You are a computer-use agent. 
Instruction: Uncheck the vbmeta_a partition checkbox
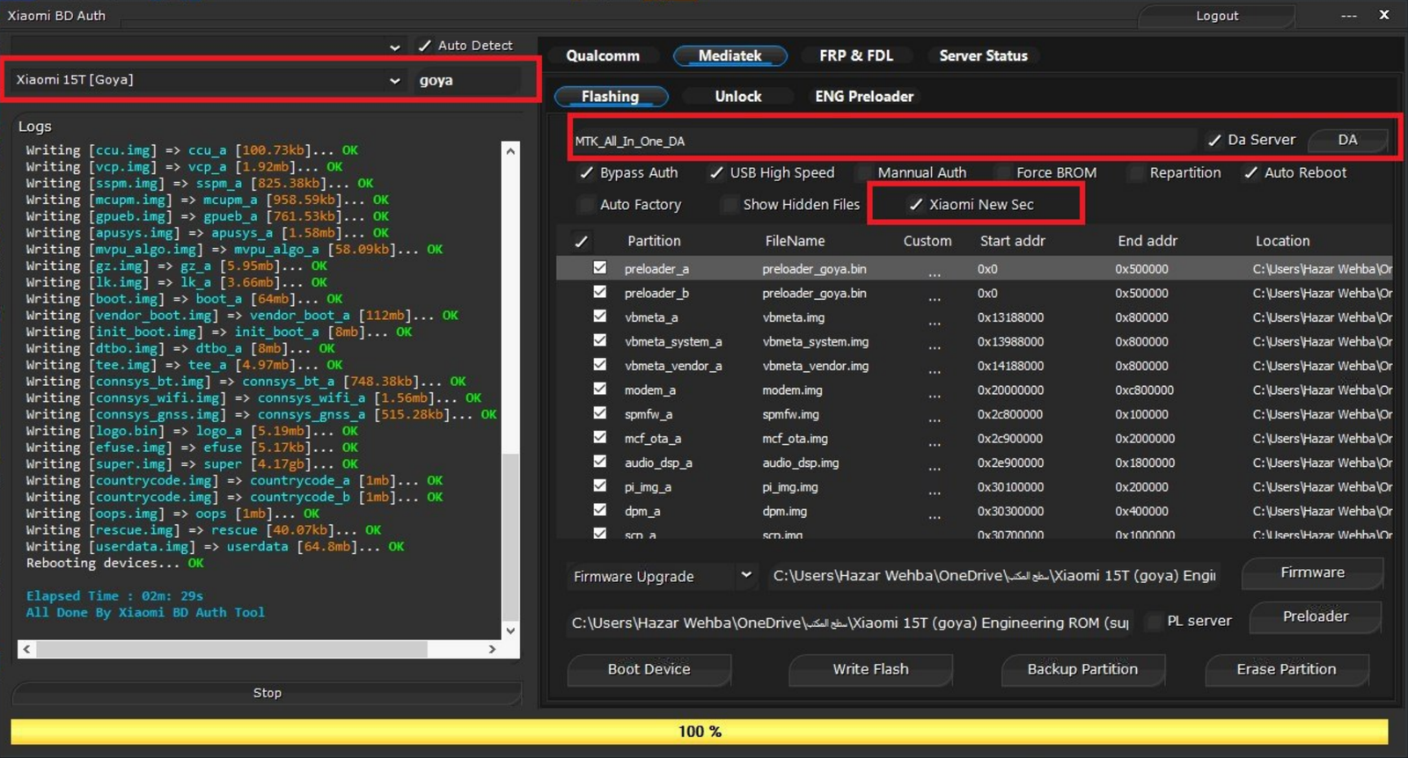coord(599,316)
